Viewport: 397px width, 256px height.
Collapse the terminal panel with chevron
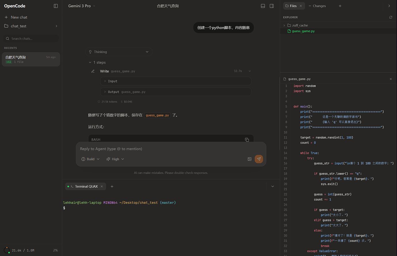coord(273,187)
